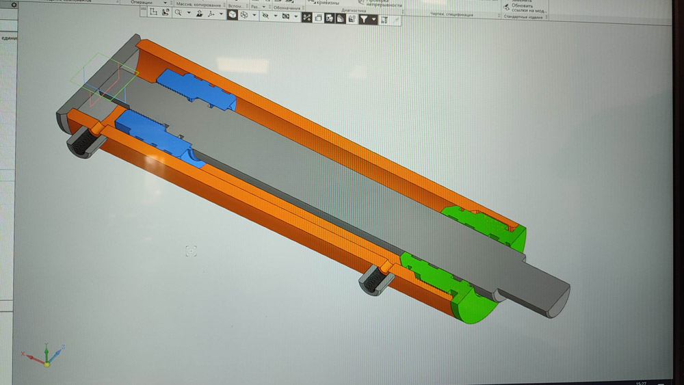
Task: Click the coordinate system icon in view toolbar
Action: point(153,12)
